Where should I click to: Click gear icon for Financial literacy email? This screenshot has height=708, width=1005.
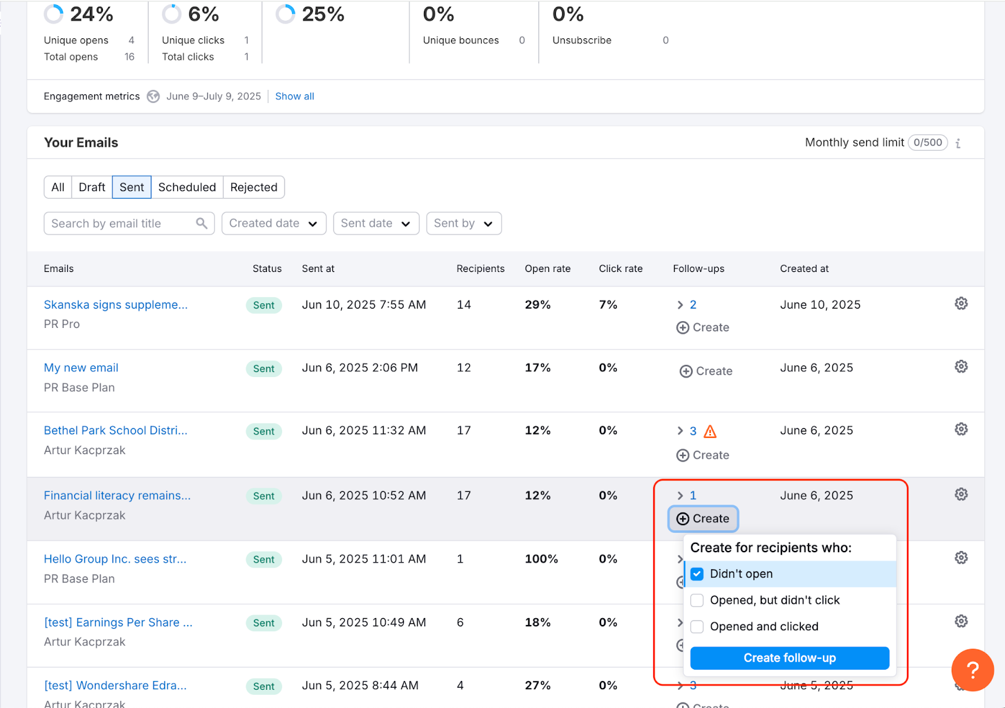[960, 495]
